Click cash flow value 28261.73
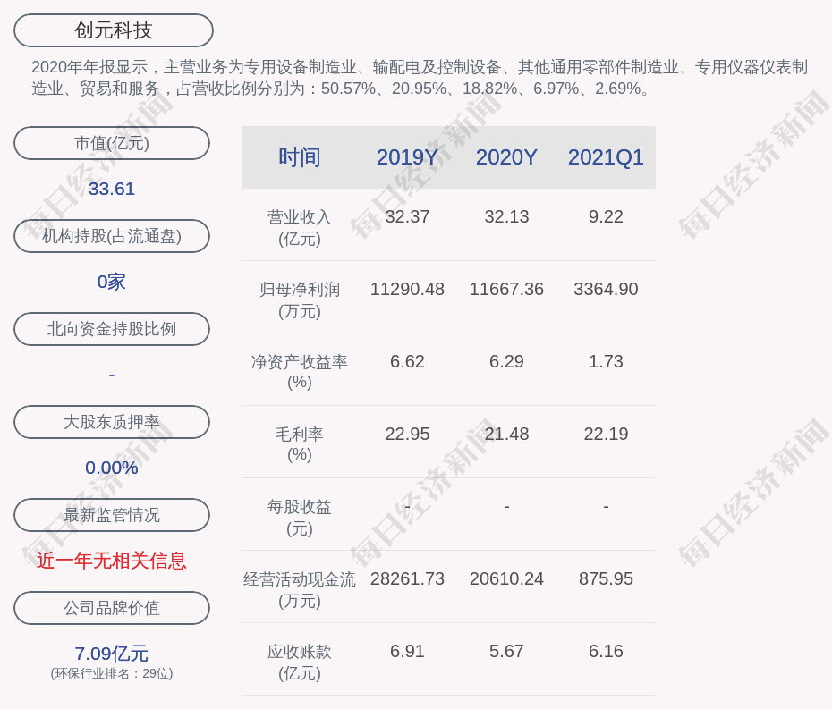This screenshot has height=709, width=832. click(x=408, y=578)
